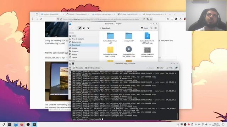Go forward in Firefox
Screen dimensions: 227x127
point(37,19)
